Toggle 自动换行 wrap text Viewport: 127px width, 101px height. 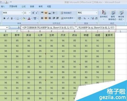pos(66,13)
